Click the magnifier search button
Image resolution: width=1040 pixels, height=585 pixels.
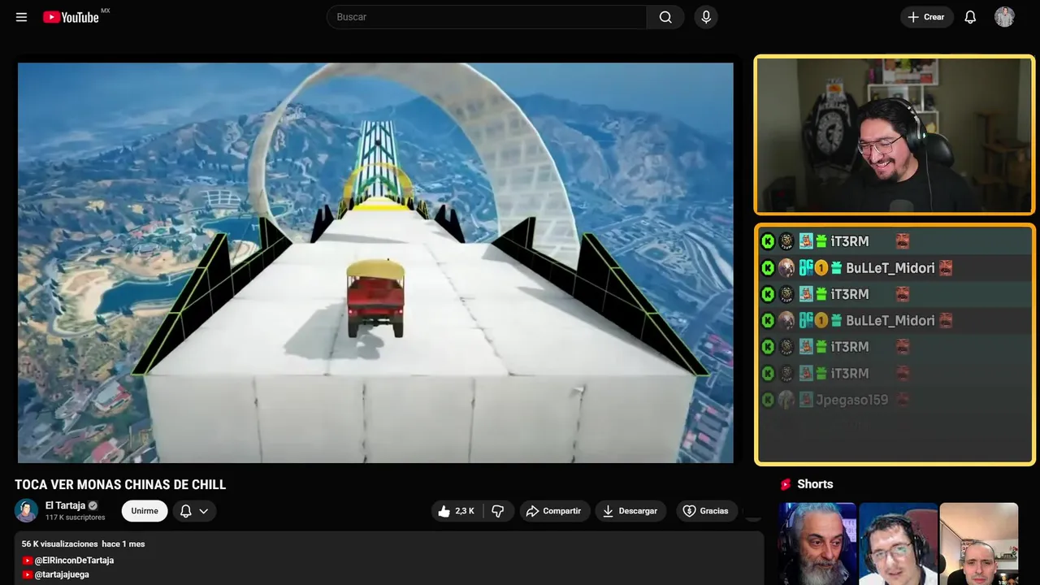[665, 17]
